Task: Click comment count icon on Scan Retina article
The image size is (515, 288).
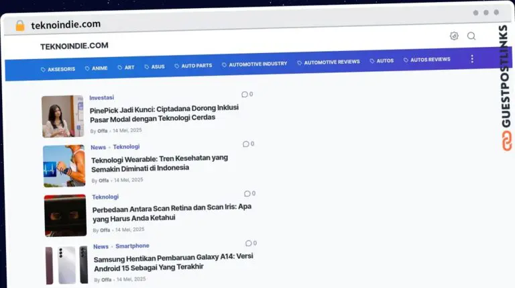Action: click(247, 193)
